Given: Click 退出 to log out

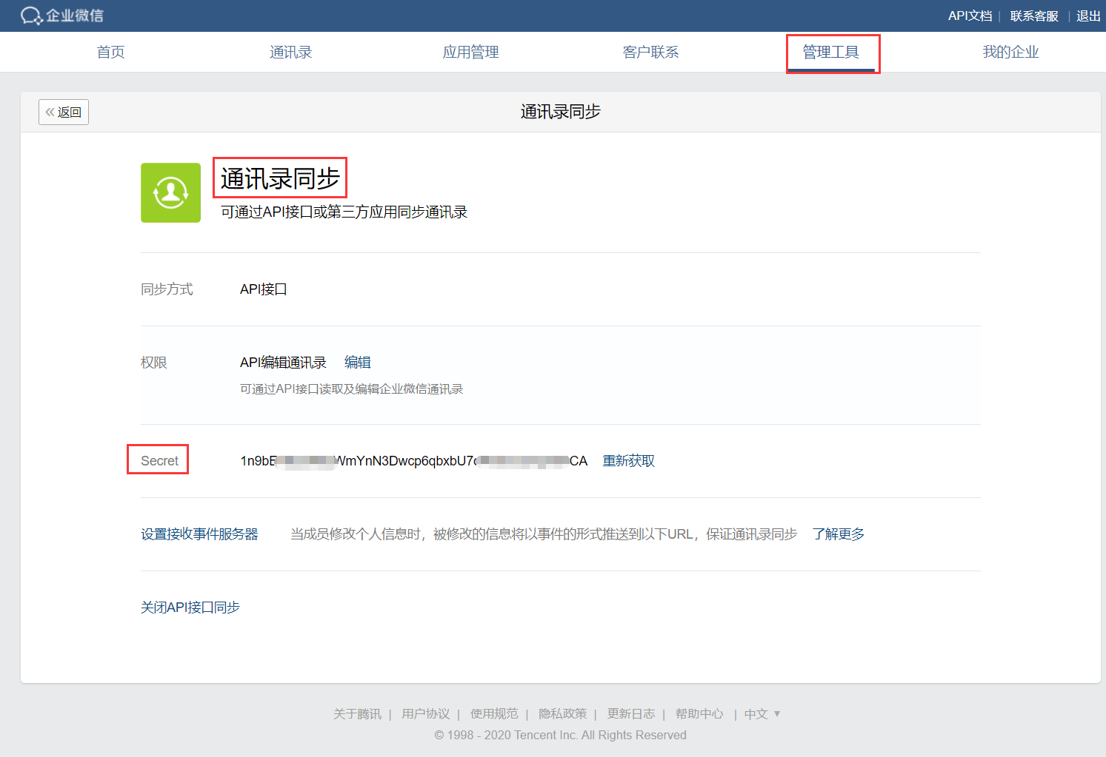Looking at the screenshot, I should [1087, 15].
